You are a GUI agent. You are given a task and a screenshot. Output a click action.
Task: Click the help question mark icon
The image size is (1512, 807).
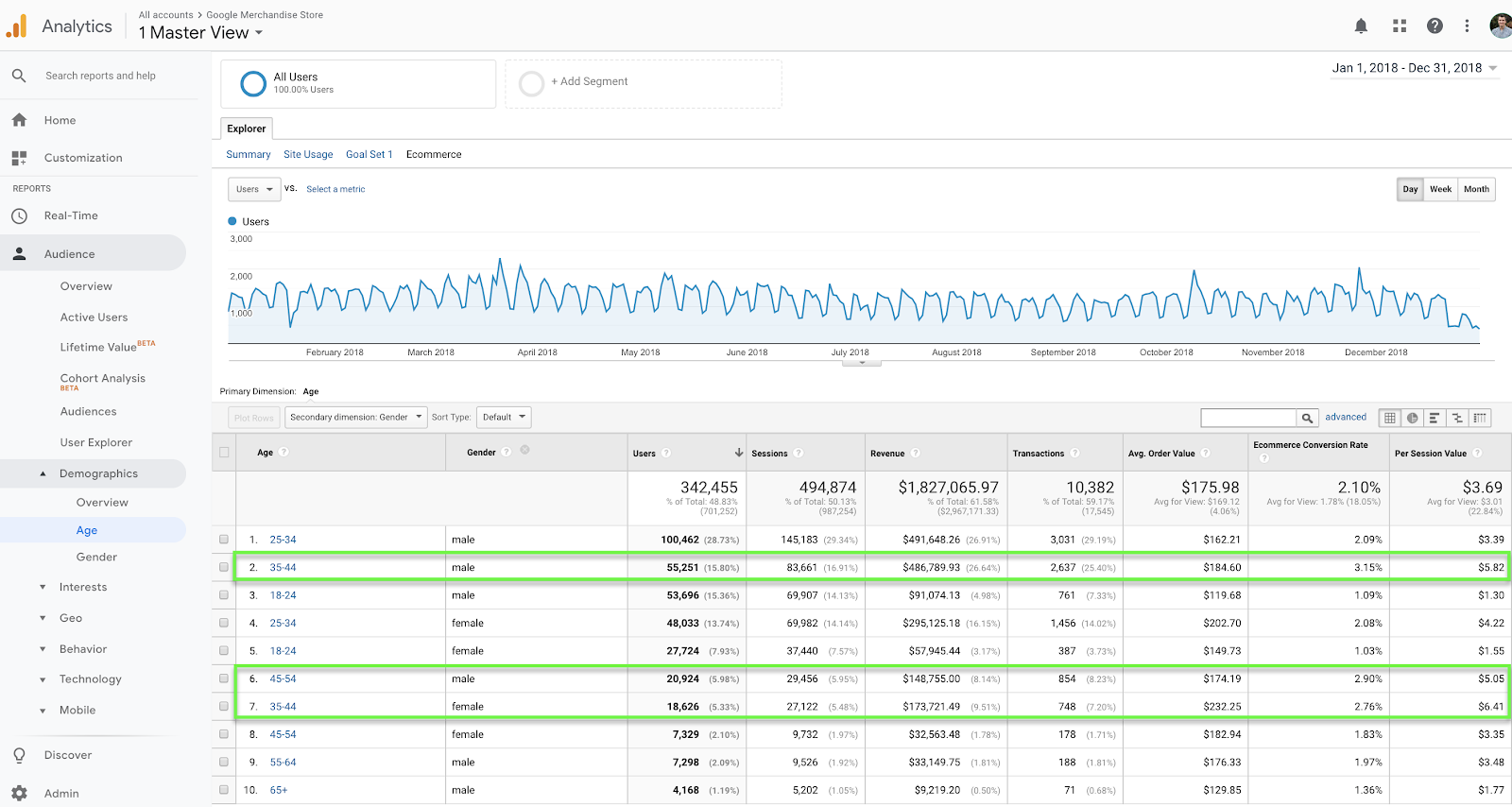(x=1435, y=26)
